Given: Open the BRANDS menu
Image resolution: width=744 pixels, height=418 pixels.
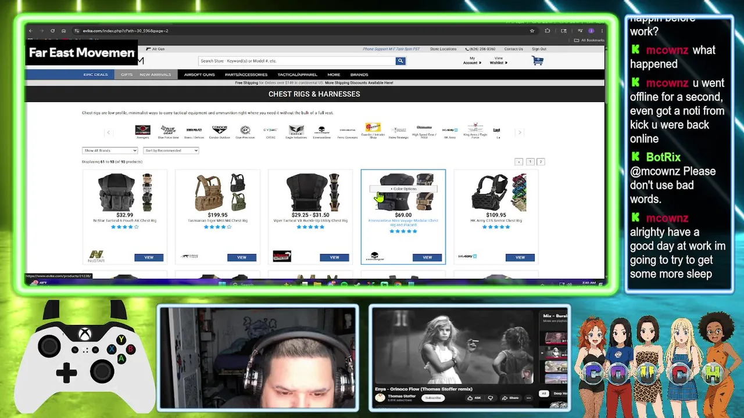Looking at the screenshot, I should [359, 74].
